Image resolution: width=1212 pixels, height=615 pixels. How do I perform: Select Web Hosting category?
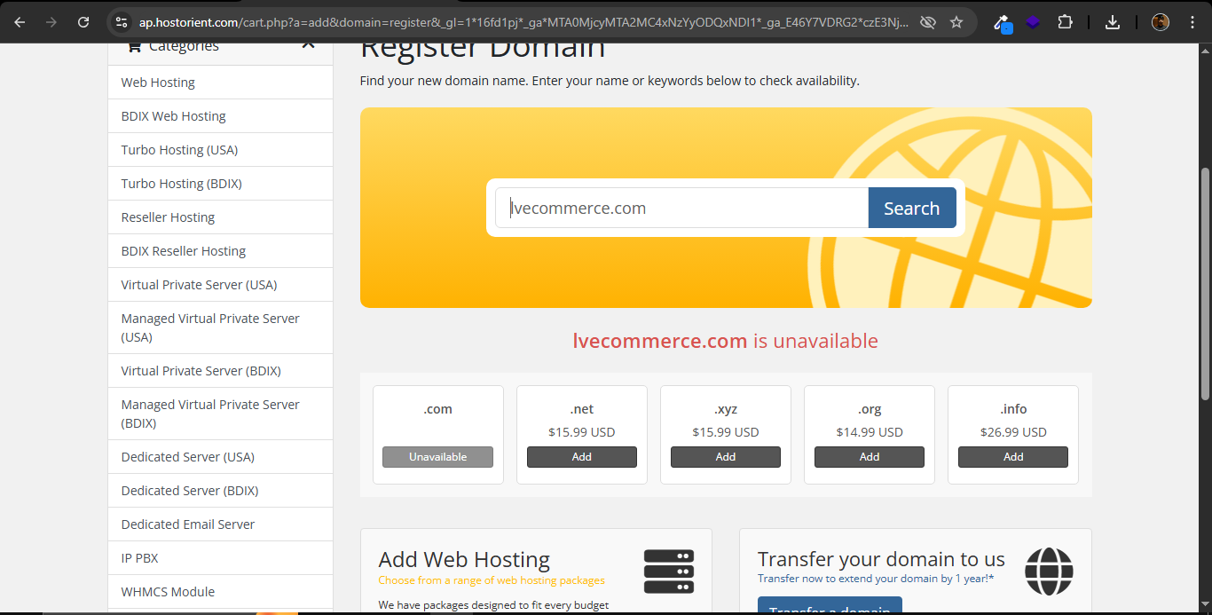(158, 83)
